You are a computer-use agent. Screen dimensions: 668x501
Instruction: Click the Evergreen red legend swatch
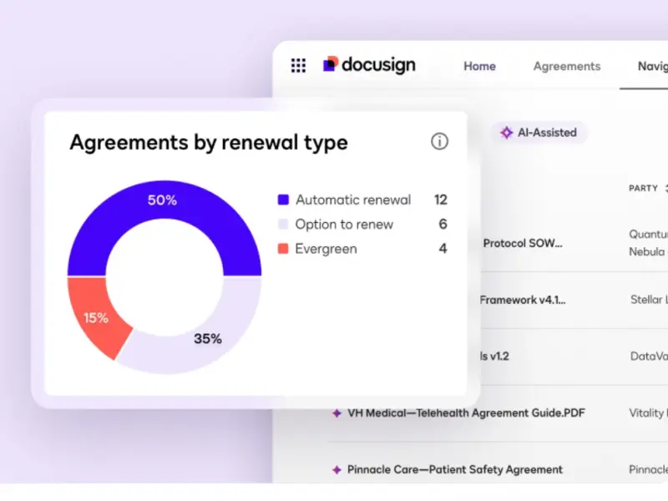pos(283,249)
